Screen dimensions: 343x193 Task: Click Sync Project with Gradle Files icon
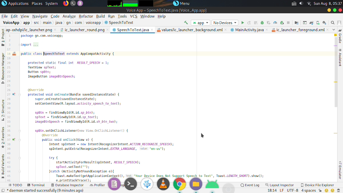(x=311, y=23)
